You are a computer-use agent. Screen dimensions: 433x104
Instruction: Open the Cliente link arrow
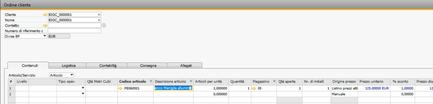tap(45, 14)
